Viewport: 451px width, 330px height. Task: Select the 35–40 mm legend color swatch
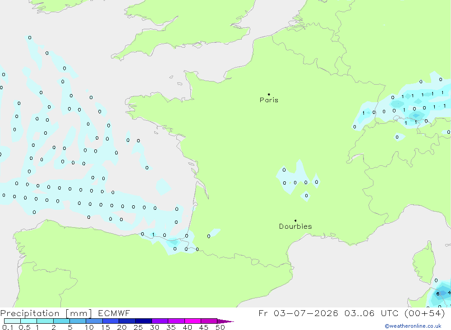pyautogui.click(x=176, y=321)
